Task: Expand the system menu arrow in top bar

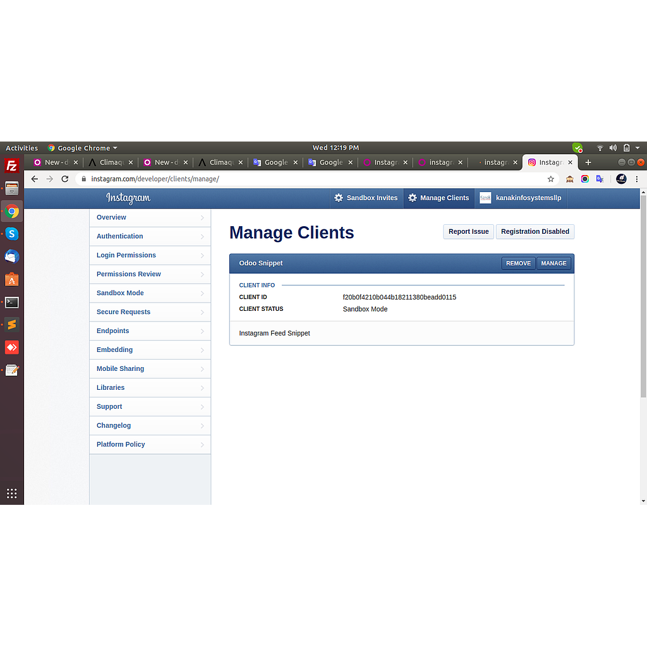Action: [x=638, y=148]
